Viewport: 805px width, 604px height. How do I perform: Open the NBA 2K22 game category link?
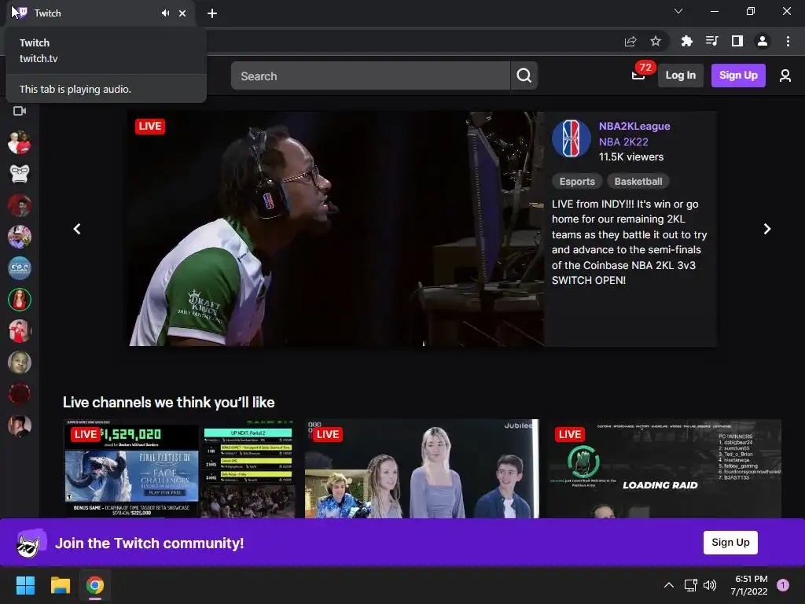(x=623, y=142)
